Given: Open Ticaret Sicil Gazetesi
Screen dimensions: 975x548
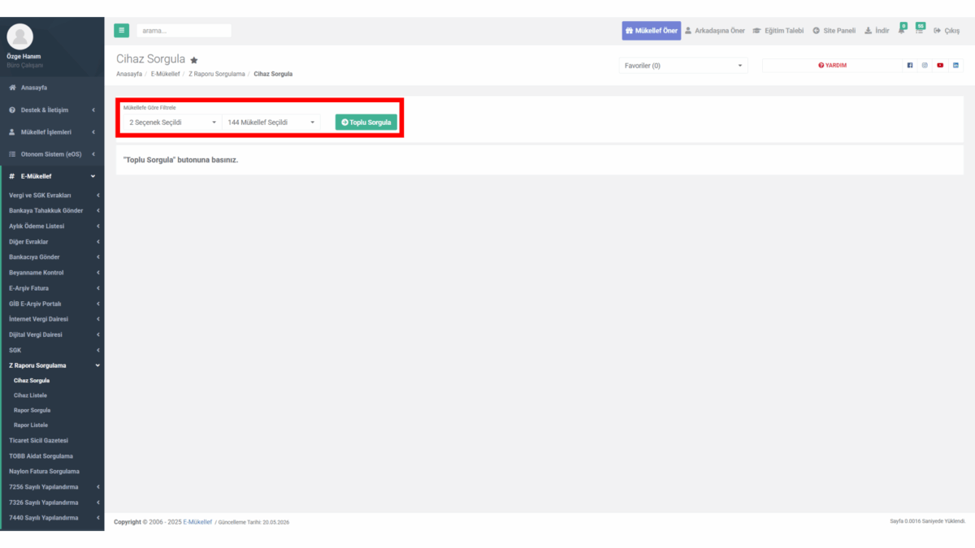Looking at the screenshot, I should pyautogui.click(x=52, y=440).
